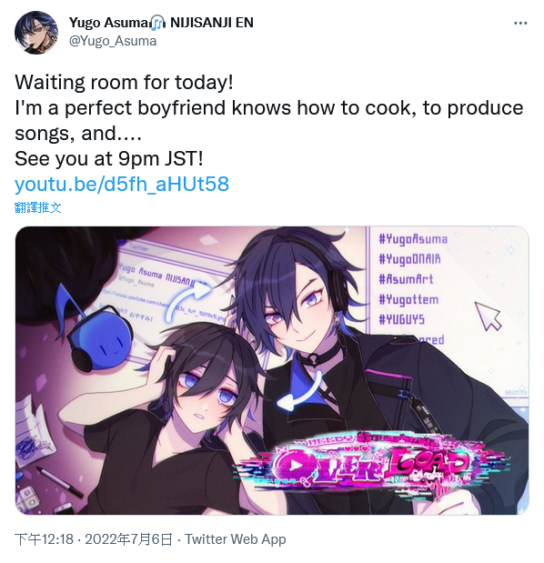Click #AsumArt text in the image

tap(406, 279)
